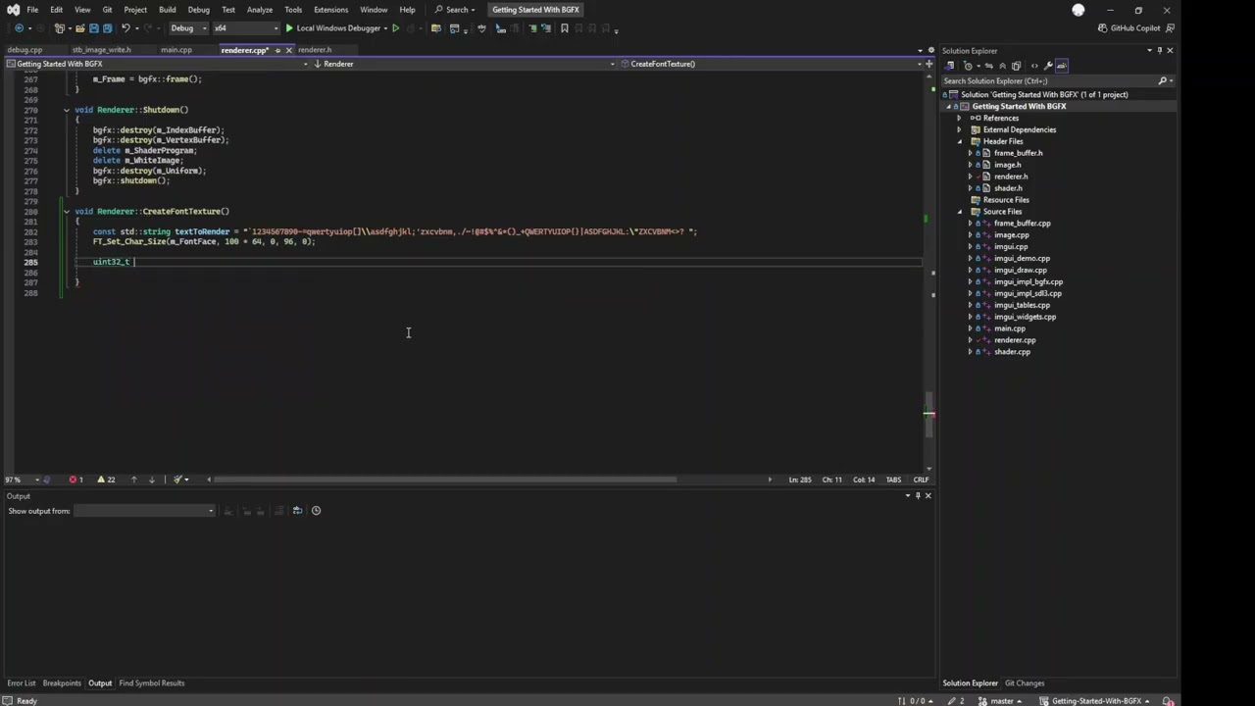Click the wrench Properties icon in Solution Explorer
The width and height of the screenshot is (1255, 706).
(x=1048, y=66)
